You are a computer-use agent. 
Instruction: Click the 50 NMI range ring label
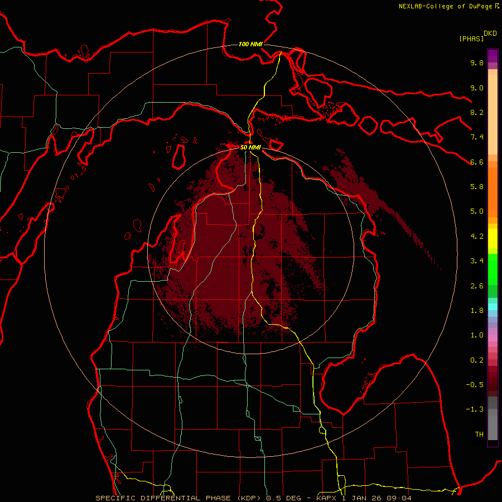250,147
